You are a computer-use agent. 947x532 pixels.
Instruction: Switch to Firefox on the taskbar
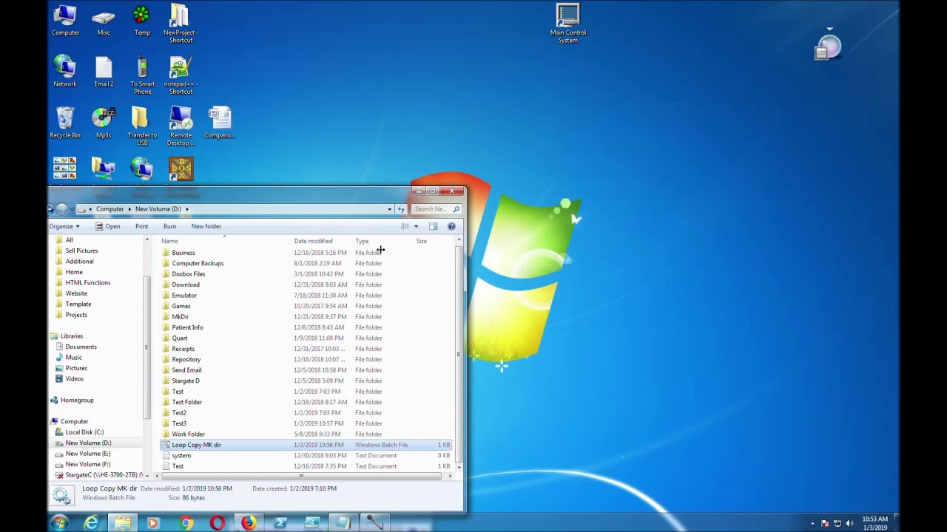coord(249,523)
